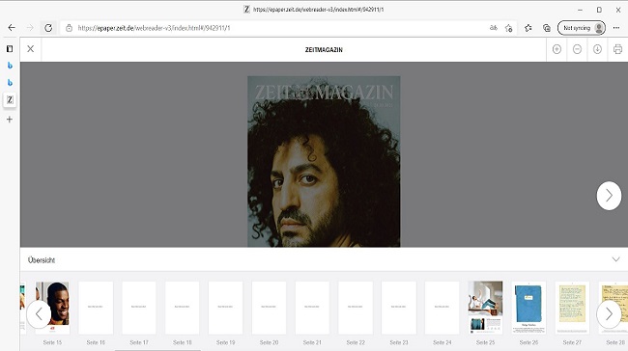Zoom in with the plus circle icon
This screenshot has height=351, width=628.
[x=557, y=49]
